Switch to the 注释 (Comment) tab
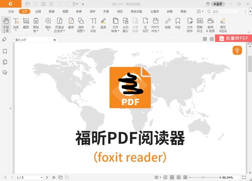The image size is (252, 181). [x=38, y=12]
